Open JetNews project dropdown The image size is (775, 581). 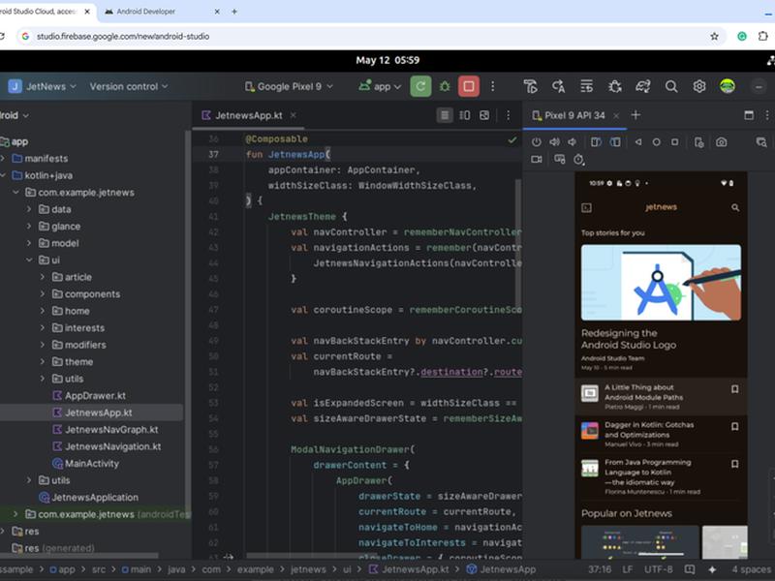point(43,86)
